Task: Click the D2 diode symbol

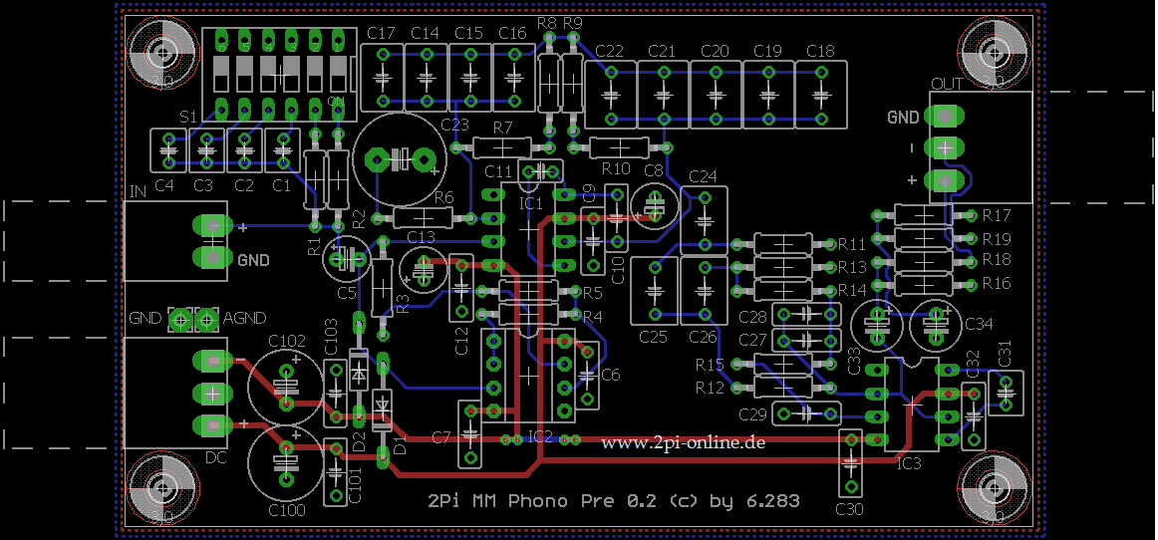Action: coord(359,372)
